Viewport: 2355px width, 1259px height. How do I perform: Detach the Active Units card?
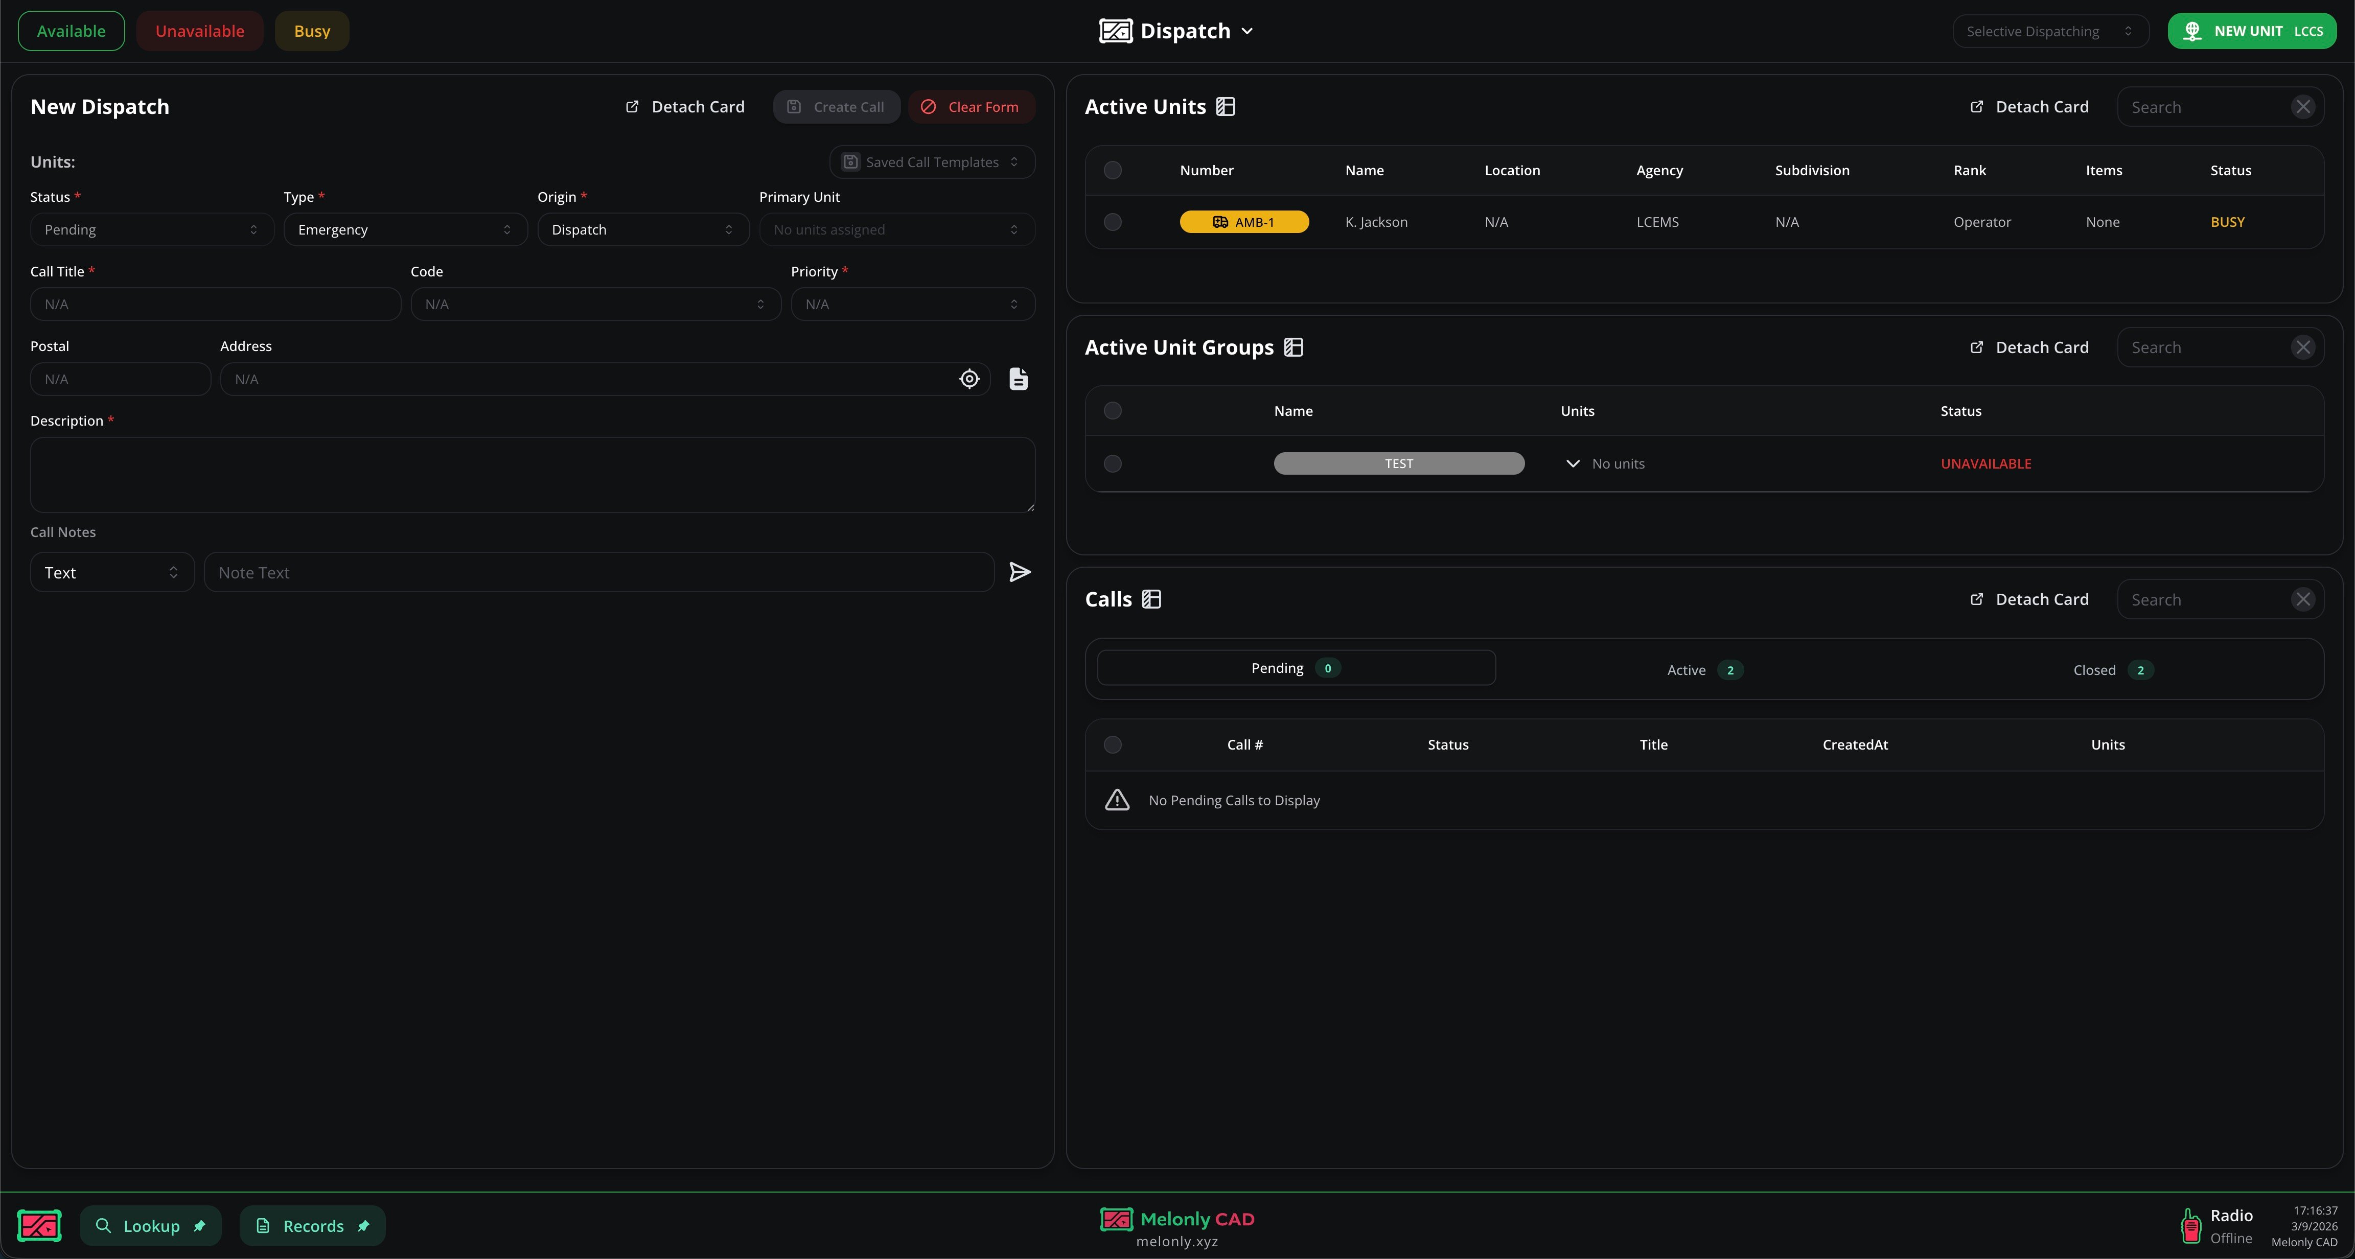2028,107
